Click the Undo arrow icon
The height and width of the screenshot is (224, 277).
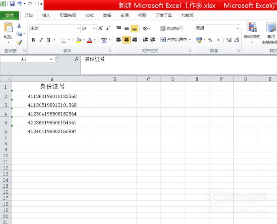coord(20,4)
